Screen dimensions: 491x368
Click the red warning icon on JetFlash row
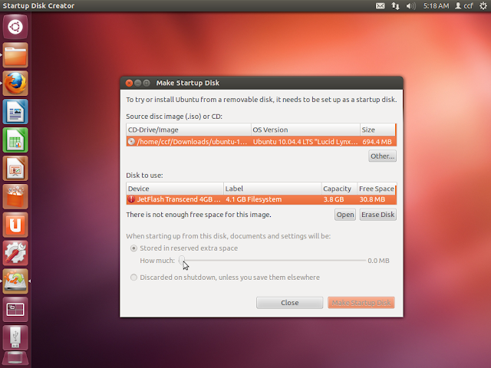(x=131, y=199)
